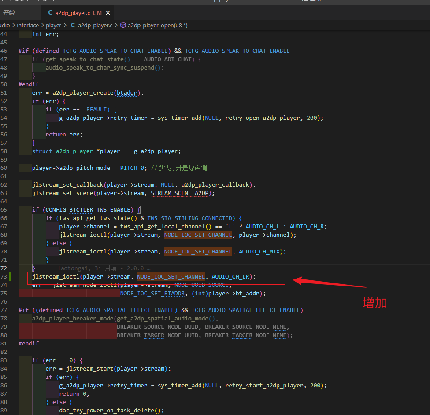Open the interface folder breadcrumb

[x=28, y=25]
